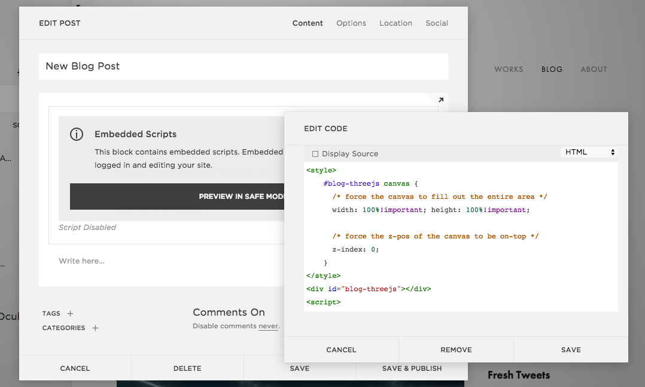Image resolution: width=645 pixels, height=387 pixels.
Task: Click the 'z-index: 0;' code line
Action: [355, 249]
